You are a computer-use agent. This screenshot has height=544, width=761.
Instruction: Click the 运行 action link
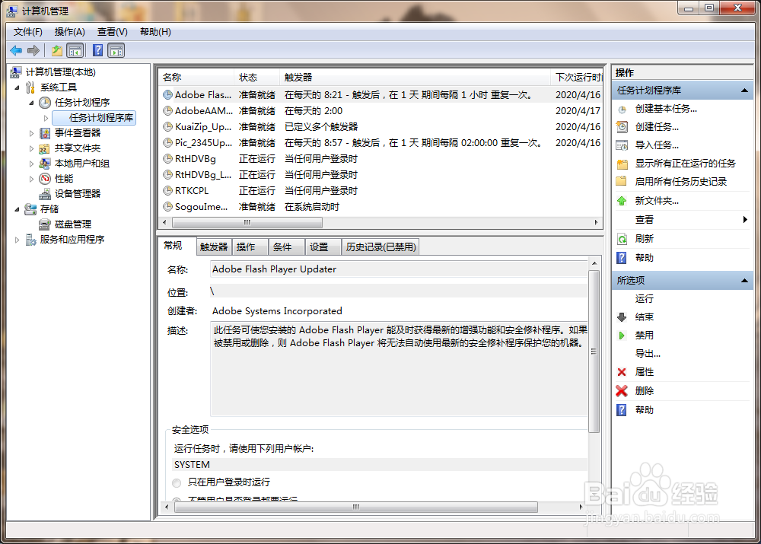[x=644, y=299]
